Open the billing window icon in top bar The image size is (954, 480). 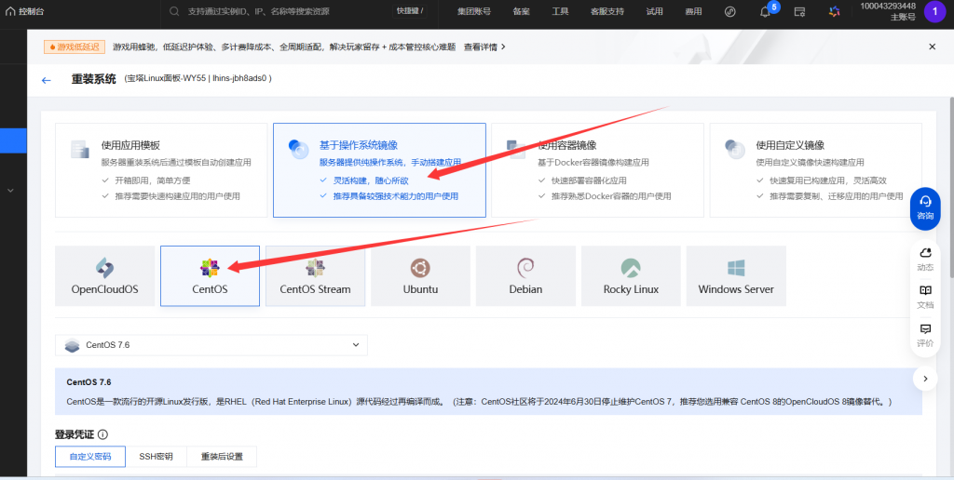[799, 11]
